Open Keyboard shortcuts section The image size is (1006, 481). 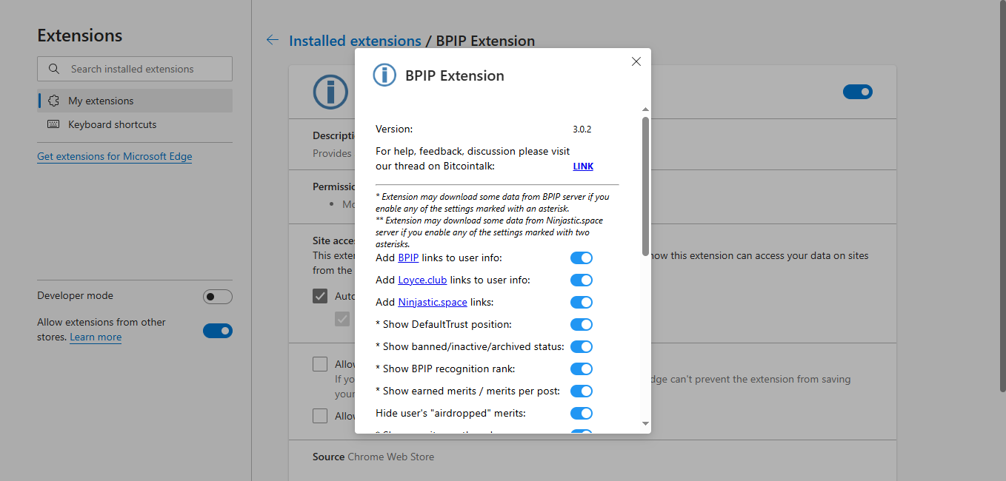point(135,124)
